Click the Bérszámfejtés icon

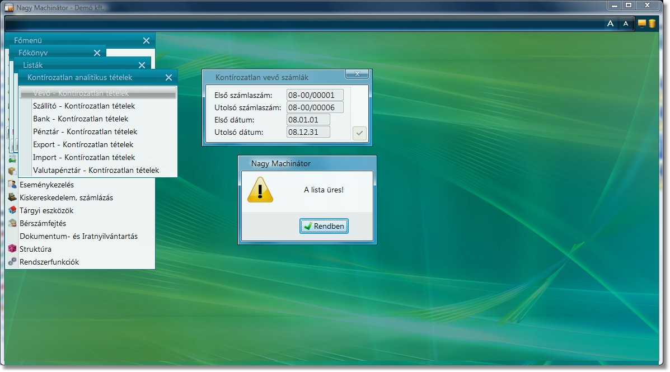[12, 223]
